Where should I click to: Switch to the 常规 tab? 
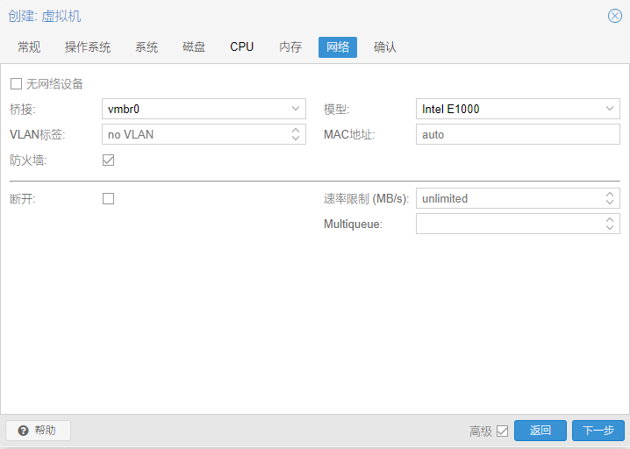29,47
